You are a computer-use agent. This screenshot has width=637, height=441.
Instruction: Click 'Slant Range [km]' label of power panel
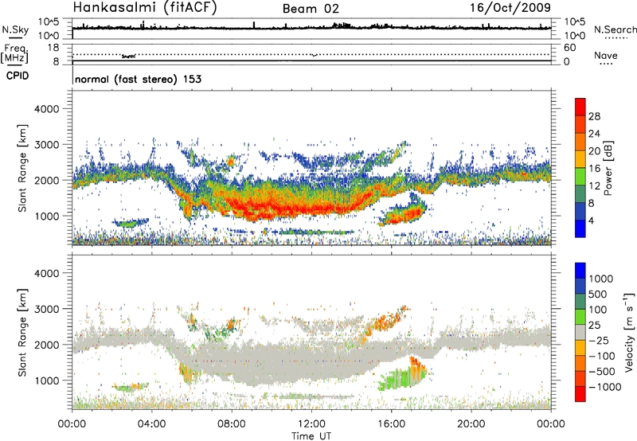[22, 168]
